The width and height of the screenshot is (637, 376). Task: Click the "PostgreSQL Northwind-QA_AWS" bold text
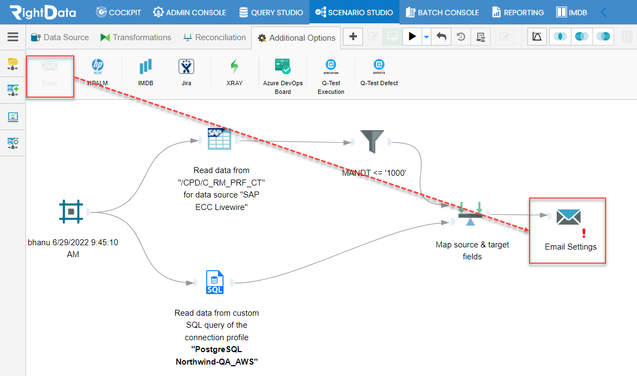point(216,355)
